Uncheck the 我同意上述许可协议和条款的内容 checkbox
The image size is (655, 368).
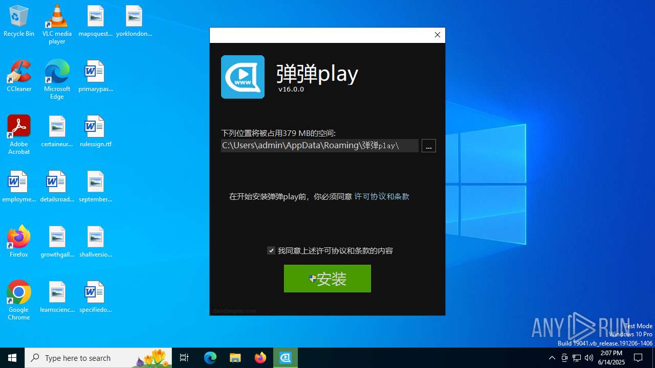click(x=271, y=250)
